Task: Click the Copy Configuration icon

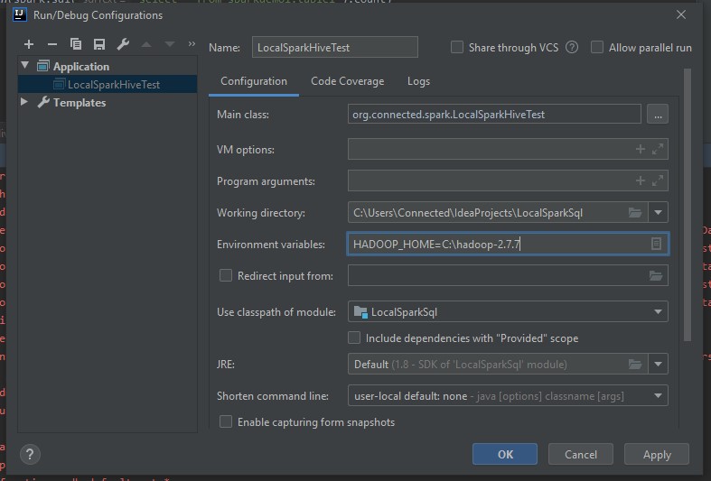Action: 76,44
